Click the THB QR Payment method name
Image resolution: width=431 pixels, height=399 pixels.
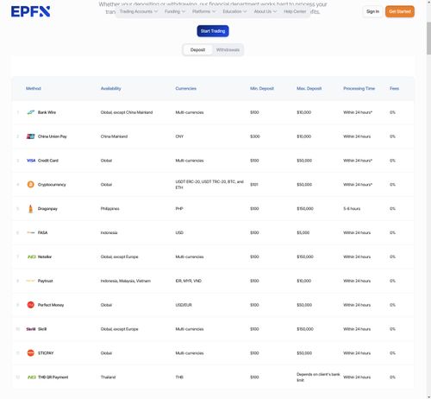point(53,377)
